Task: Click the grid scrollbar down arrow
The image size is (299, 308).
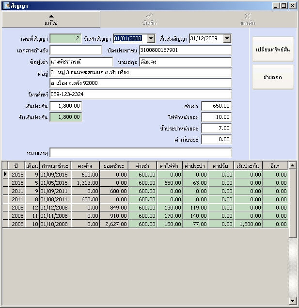Action: click(293, 301)
